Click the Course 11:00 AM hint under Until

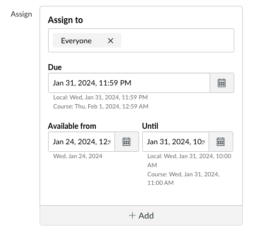183,178
